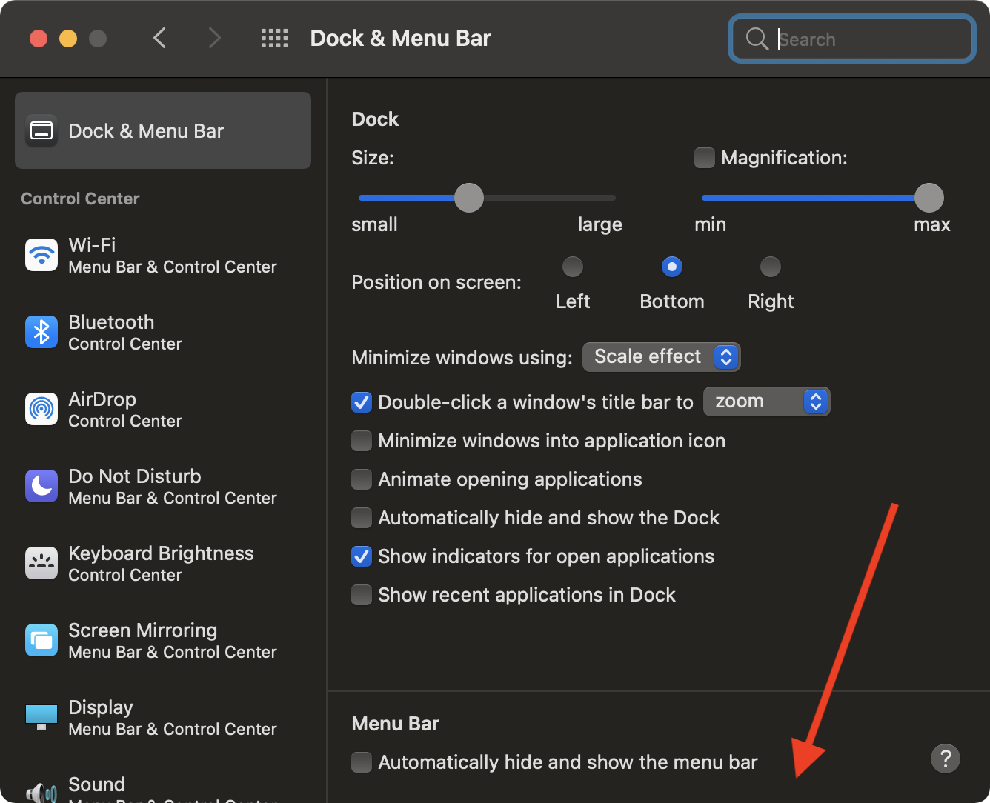The image size is (990, 803).
Task: Open Screen Mirroring icon
Action: pyautogui.click(x=41, y=641)
